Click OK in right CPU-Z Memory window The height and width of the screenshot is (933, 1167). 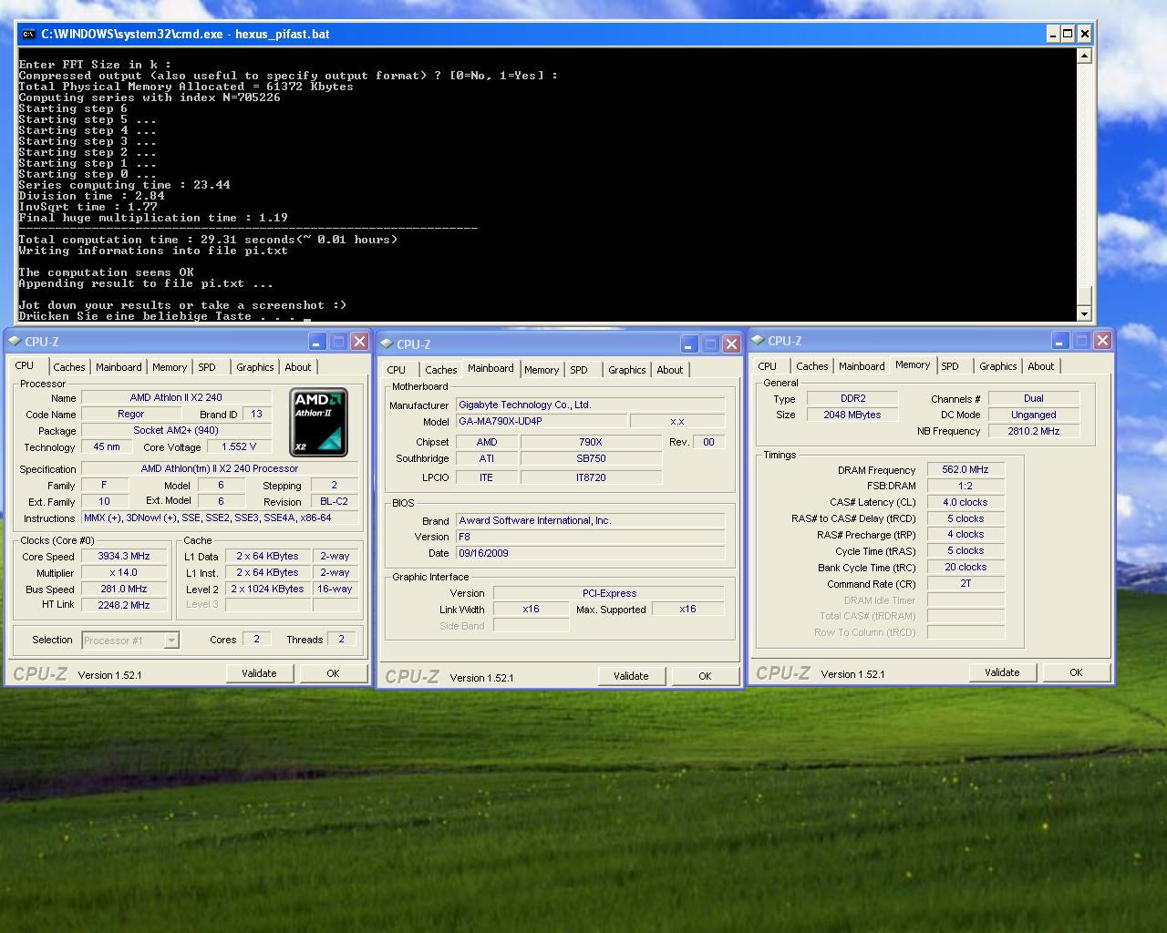tap(1076, 672)
